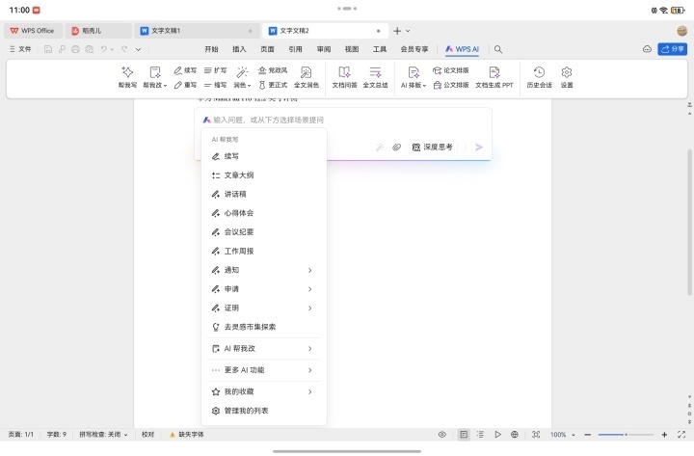Select 工作周报 in the AI menu
Viewport: 694px width, 456px height.
[x=264, y=251]
